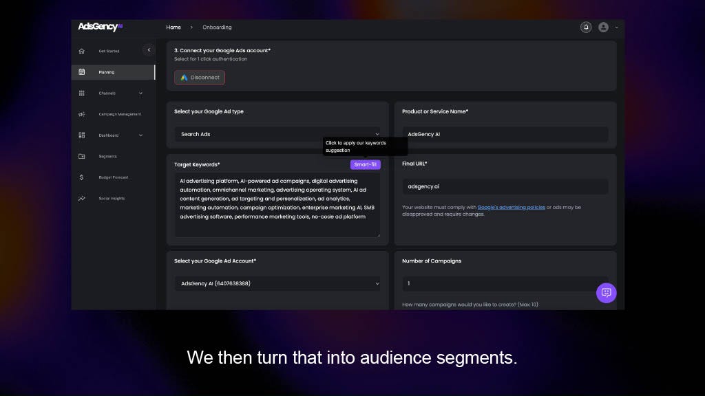Image resolution: width=705 pixels, height=396 pixels.
Task: Open the purple chat support button
Action: (x=606, y=292)
